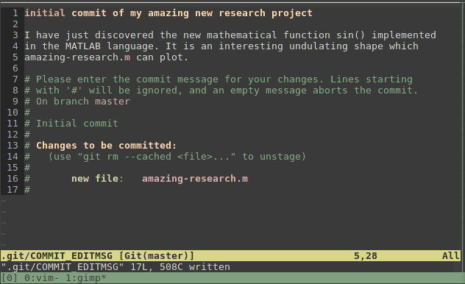Click the 'new file:' label in line 16
Screen dimensions: 465x284
[x=97, y=179]
